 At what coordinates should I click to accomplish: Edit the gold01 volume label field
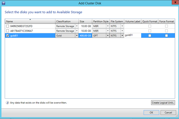[133, 35]
